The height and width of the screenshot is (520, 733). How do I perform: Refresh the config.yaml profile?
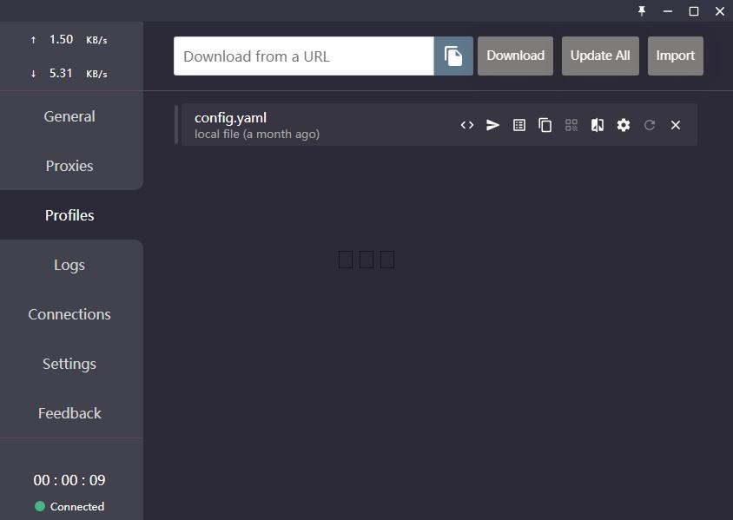click(x=650, y=125)
